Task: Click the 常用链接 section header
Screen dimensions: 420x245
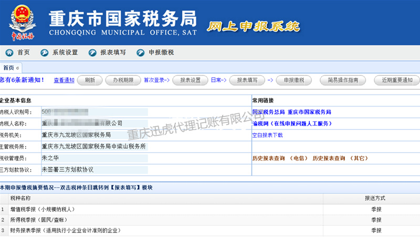Action: (x=263, y=100)
